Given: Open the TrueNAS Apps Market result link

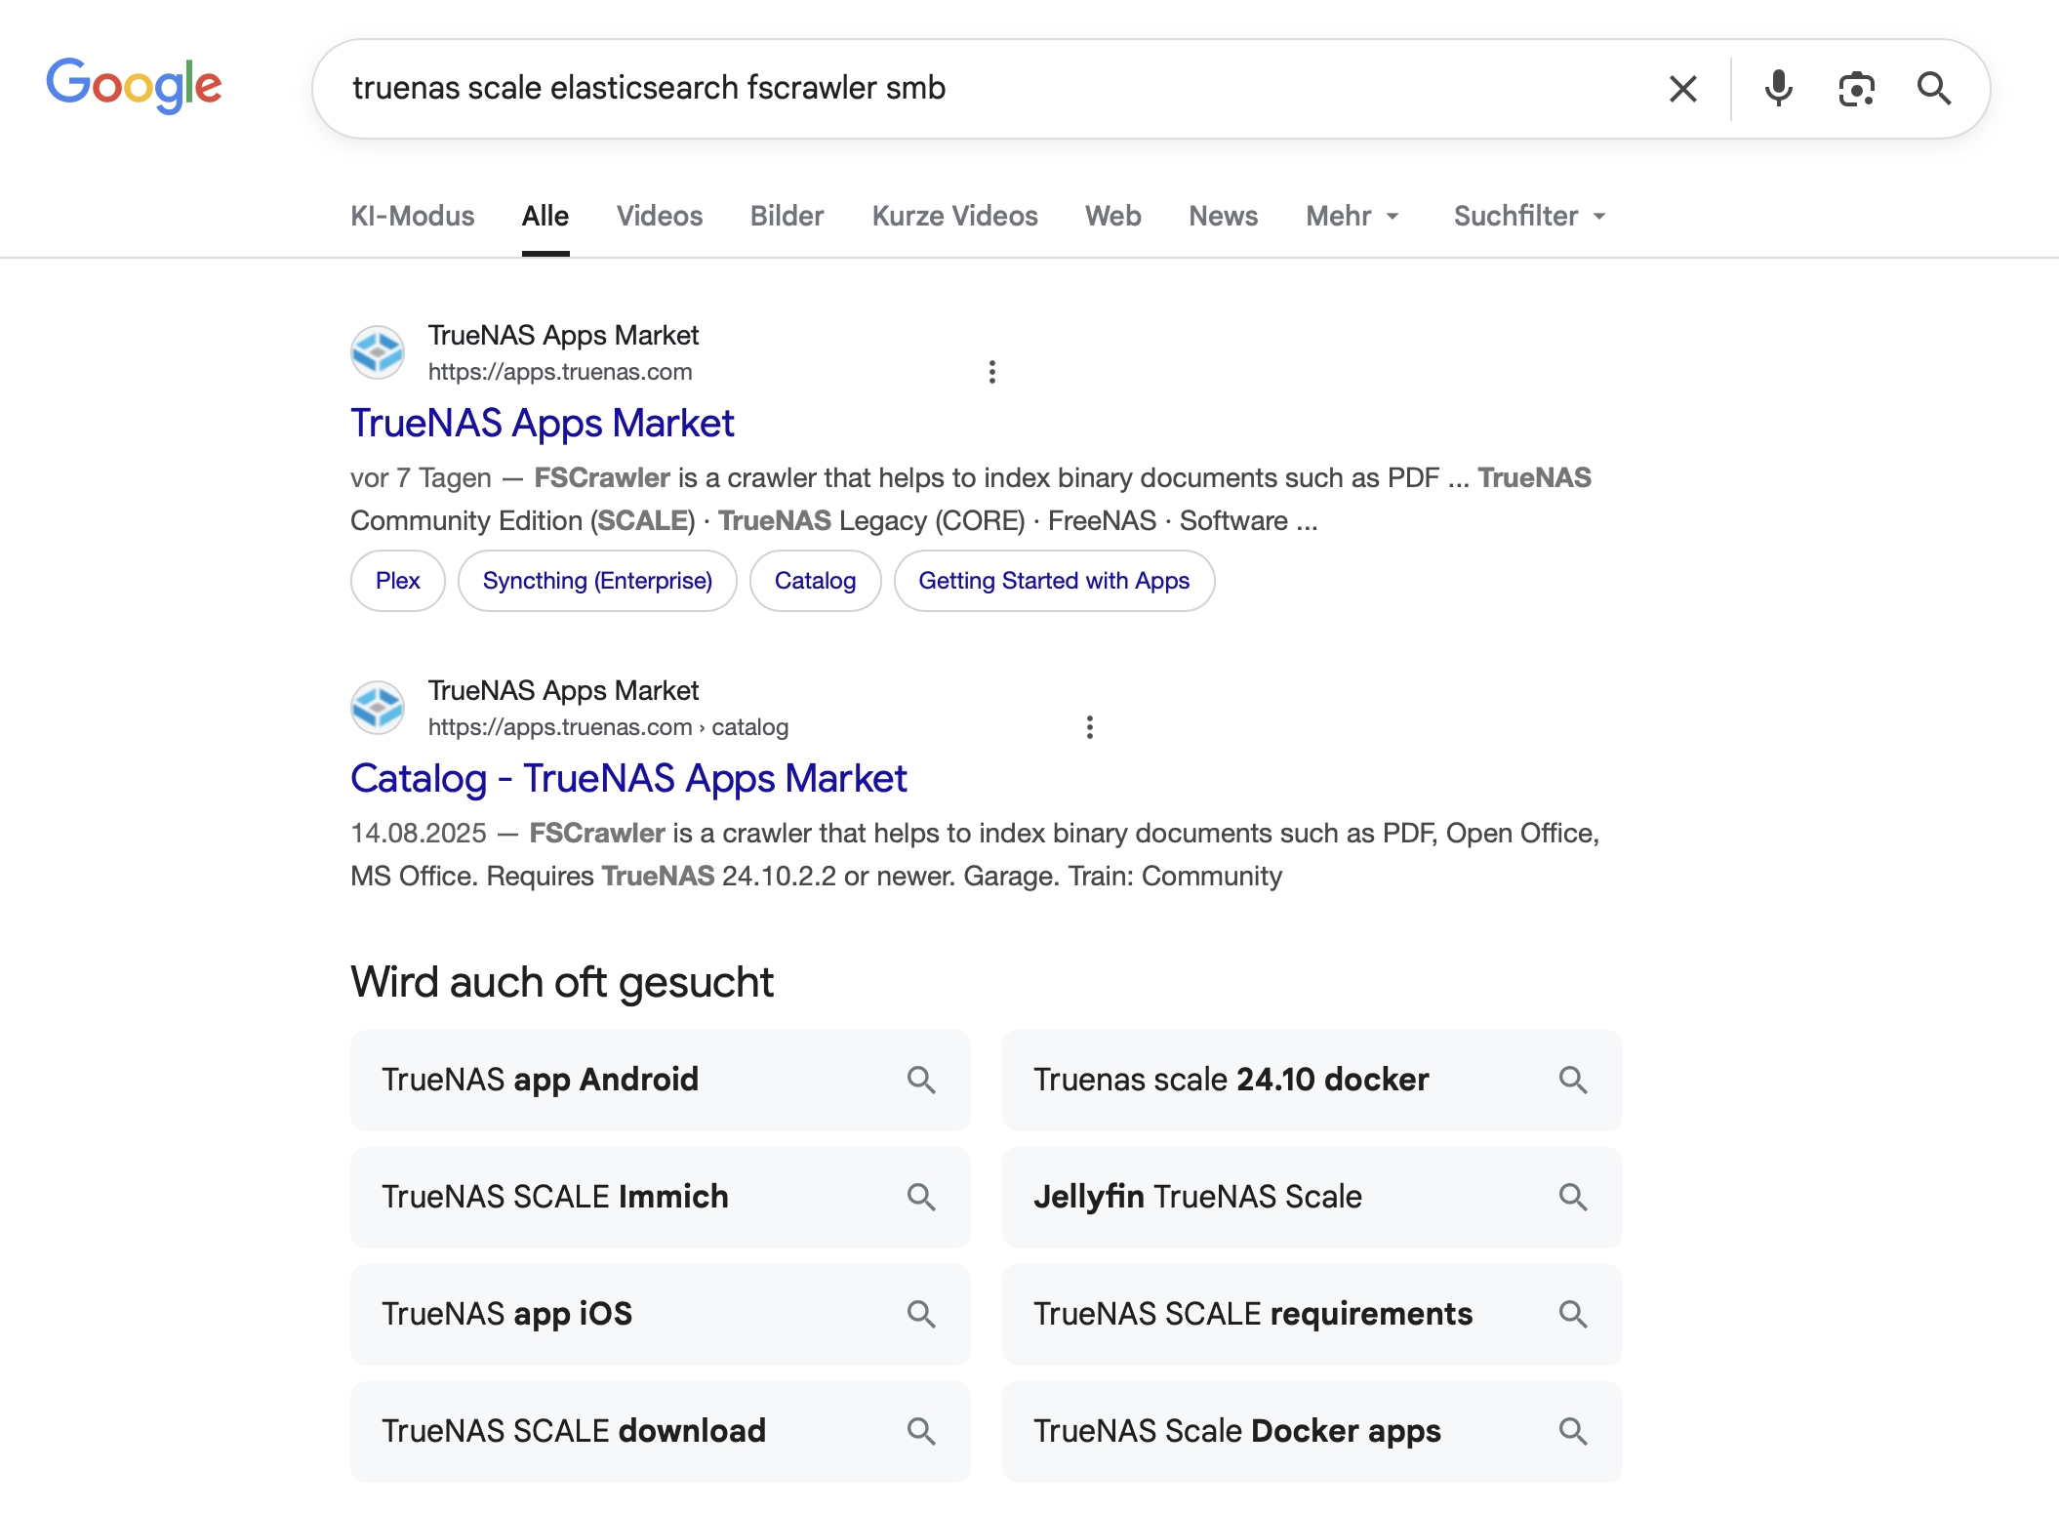Looking at the screenshot, I should click(542, 424).
